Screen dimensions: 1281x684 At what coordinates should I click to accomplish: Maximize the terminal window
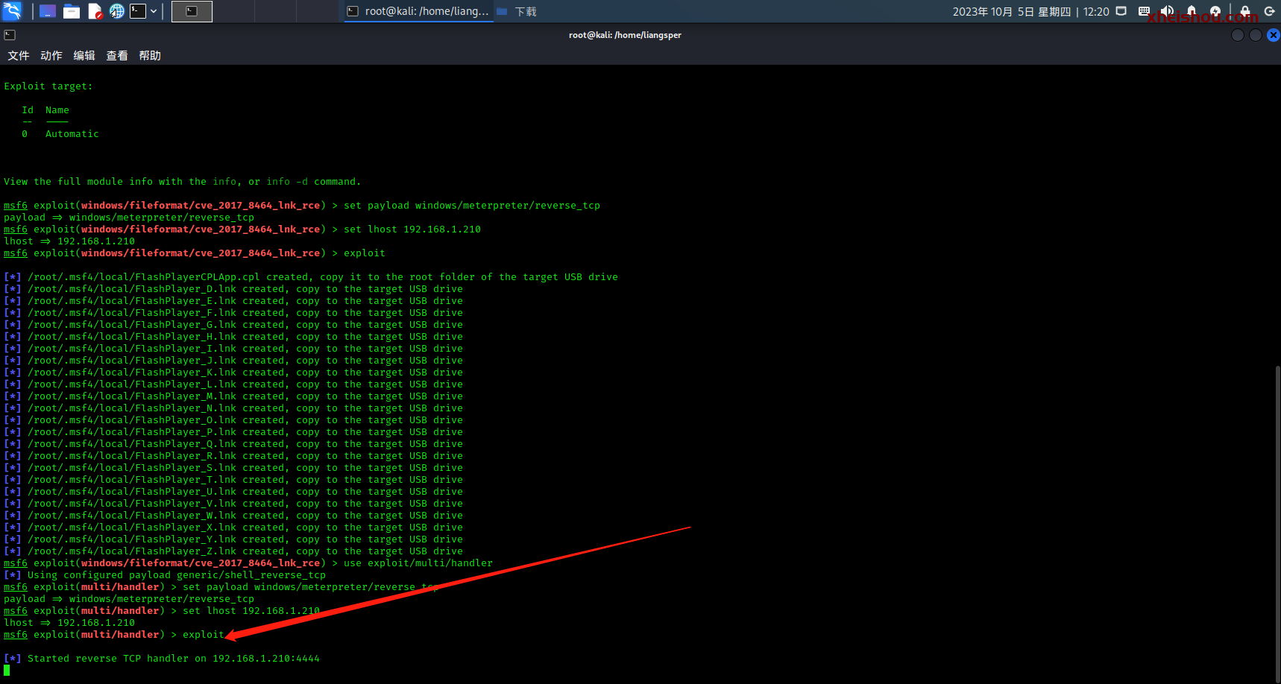tap(1256, 35)
